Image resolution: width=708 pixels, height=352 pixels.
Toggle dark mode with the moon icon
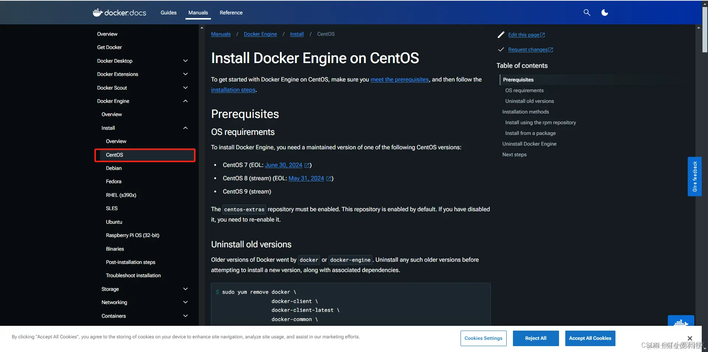pos(605,13)
